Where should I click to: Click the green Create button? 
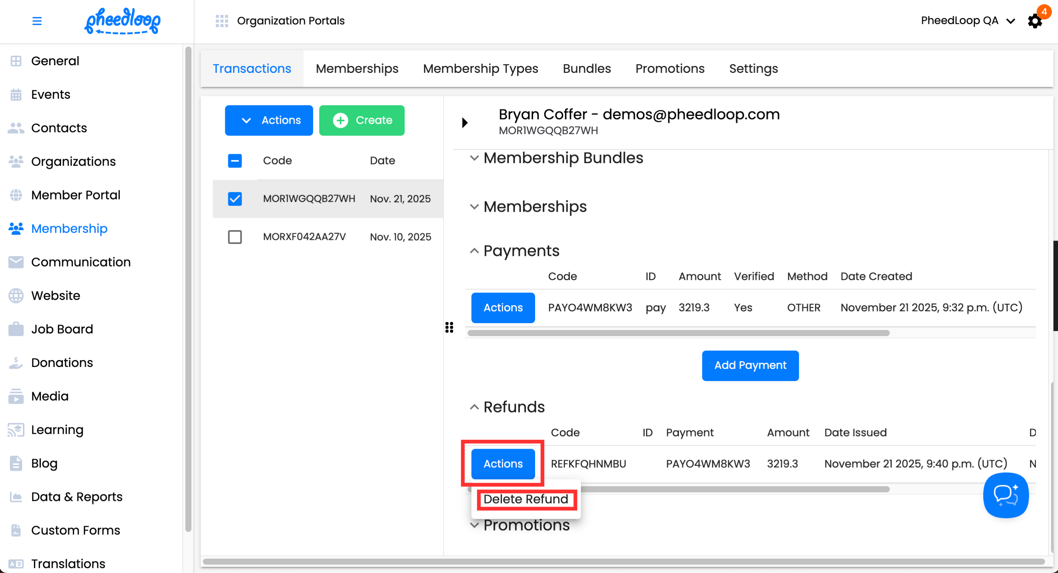point(361,120)
